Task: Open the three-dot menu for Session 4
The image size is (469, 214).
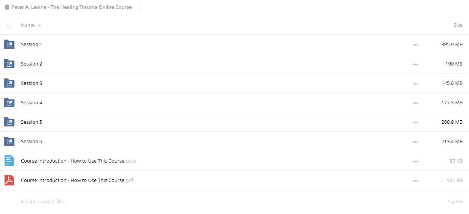Action: (415, 103)
